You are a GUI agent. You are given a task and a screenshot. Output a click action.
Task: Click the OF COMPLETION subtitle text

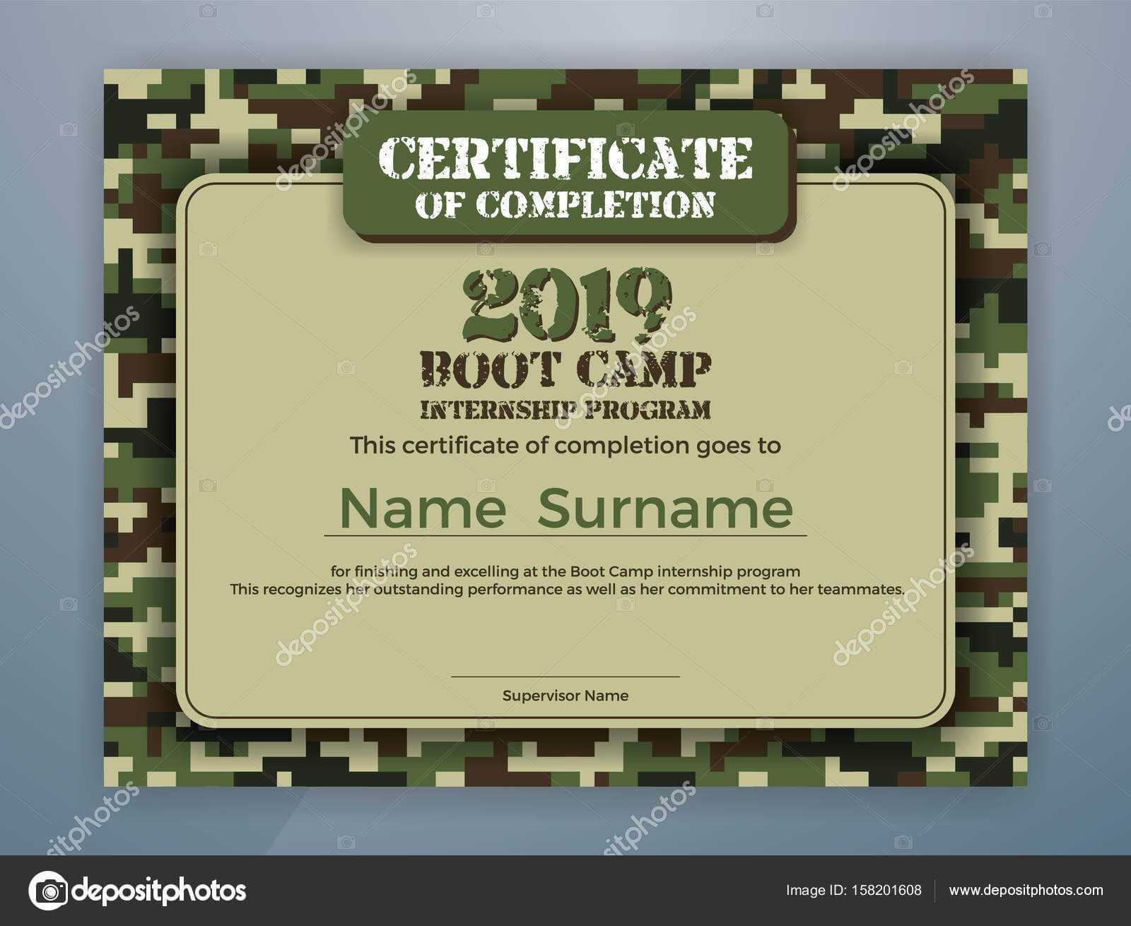[565, 204]
